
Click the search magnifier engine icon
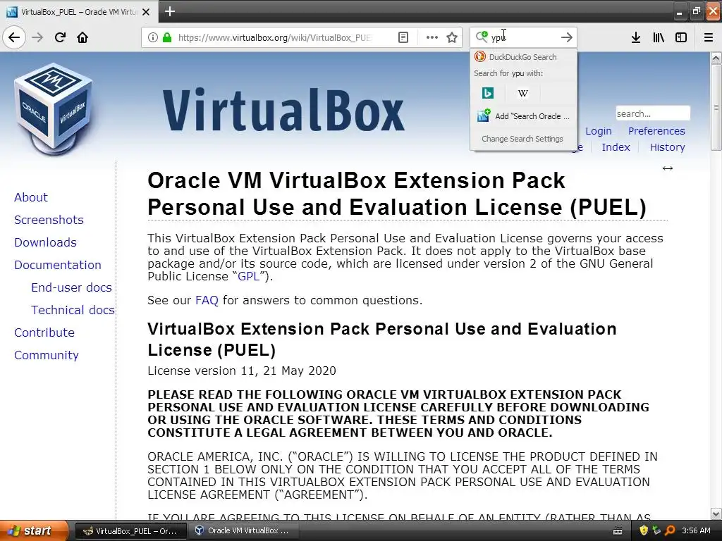pyautogui.click(x=482, y=37)
